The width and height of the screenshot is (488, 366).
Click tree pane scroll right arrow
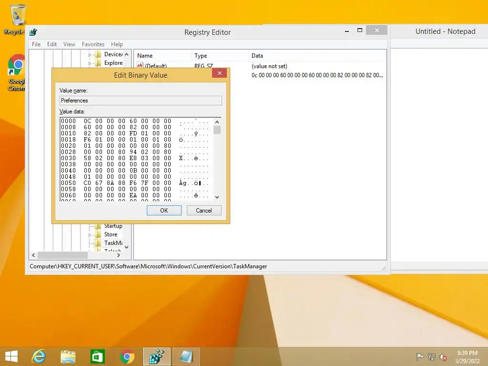pos(119,255)
